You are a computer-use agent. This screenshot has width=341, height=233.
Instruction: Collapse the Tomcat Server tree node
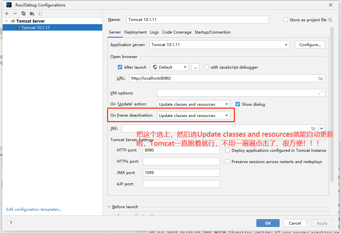(6, 21)
